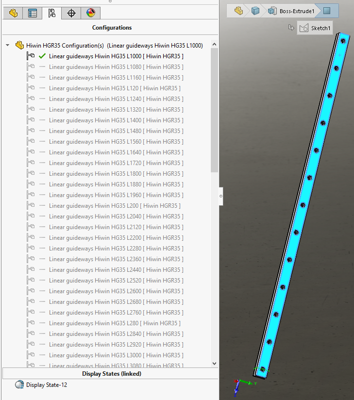Select the configuration Linear guideways Hiwin HG35 L2680
Image resolution: width=354 pixels, height=400 pixels.
coord(116,302)
